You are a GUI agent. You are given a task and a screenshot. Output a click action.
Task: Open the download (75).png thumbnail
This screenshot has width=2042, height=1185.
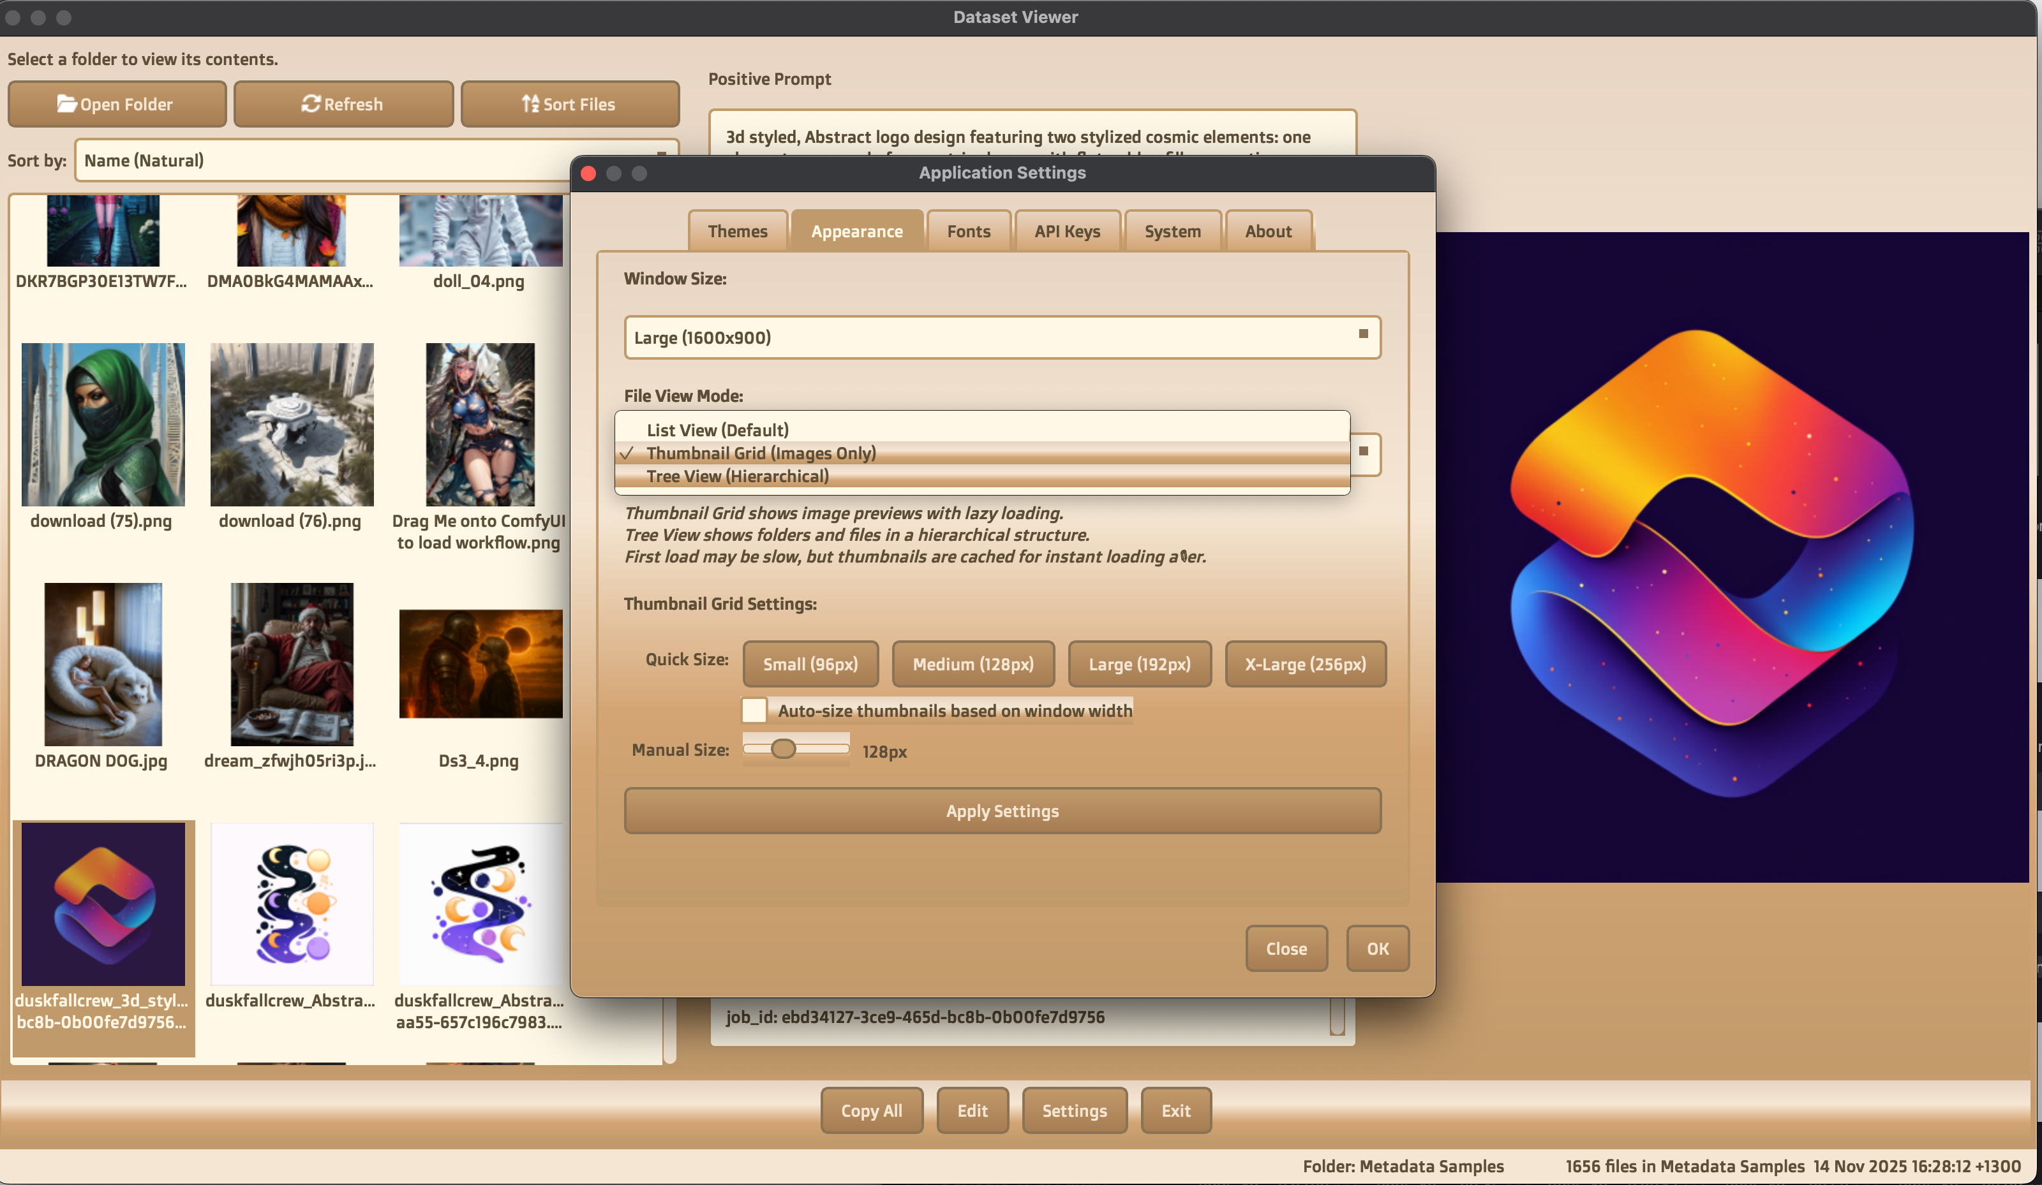(103, 424)
